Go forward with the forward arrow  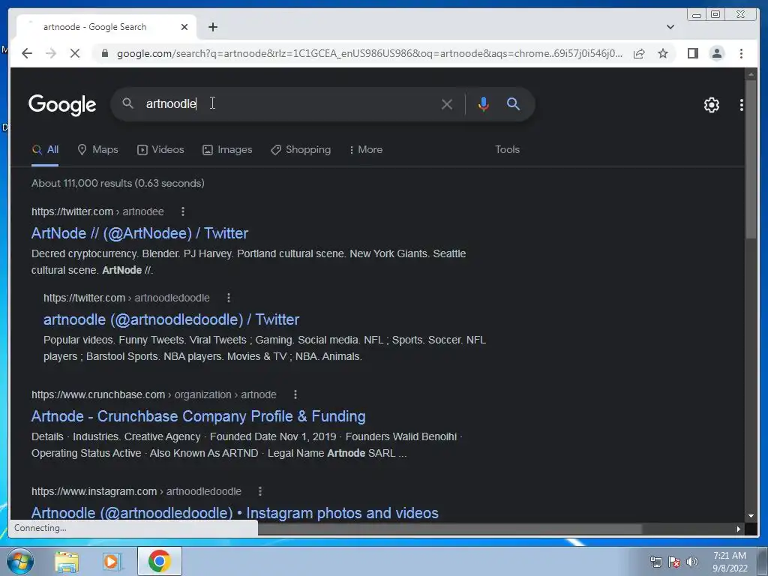pos(51,53)
